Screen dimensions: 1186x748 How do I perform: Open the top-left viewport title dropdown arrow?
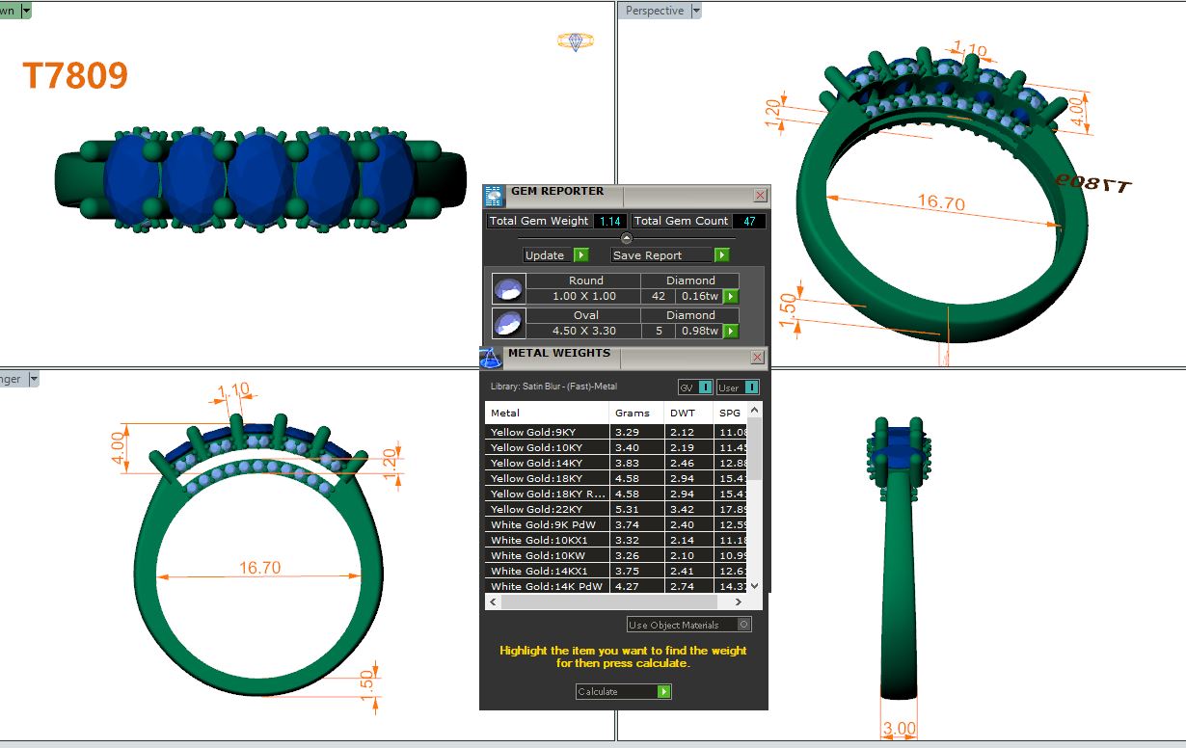(x=26, y=11)
